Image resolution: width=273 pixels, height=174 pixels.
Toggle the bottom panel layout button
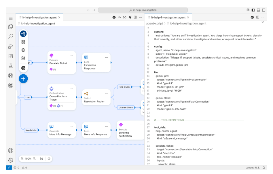coord(258,10)
